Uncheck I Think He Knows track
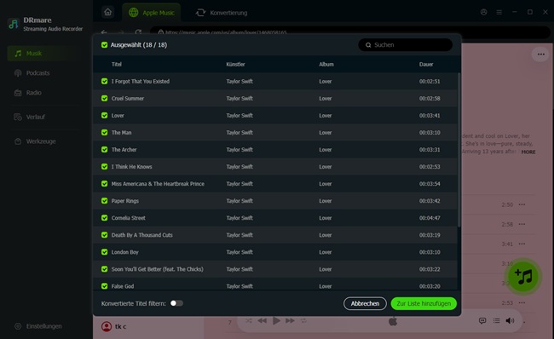The image size is (554, 339). click(104, 167)
